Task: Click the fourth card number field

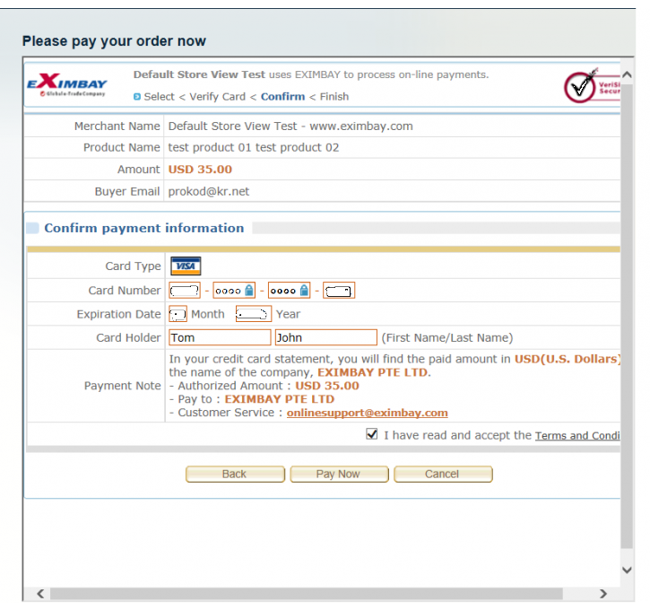Action: coord(339,291)
